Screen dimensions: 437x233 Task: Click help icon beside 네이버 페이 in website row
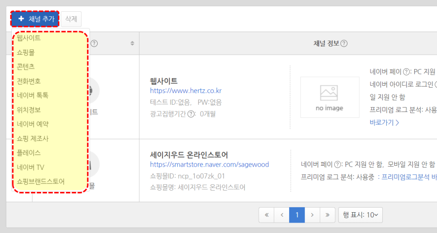pos(407,72)
